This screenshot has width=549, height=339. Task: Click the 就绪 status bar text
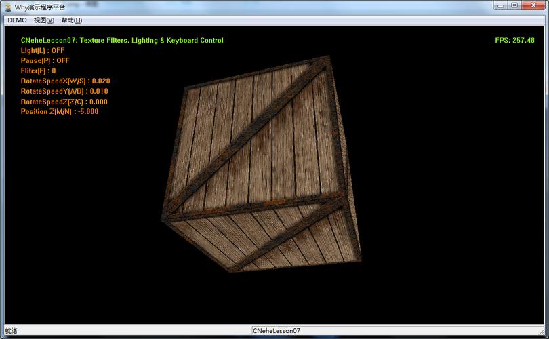point(11,331)
